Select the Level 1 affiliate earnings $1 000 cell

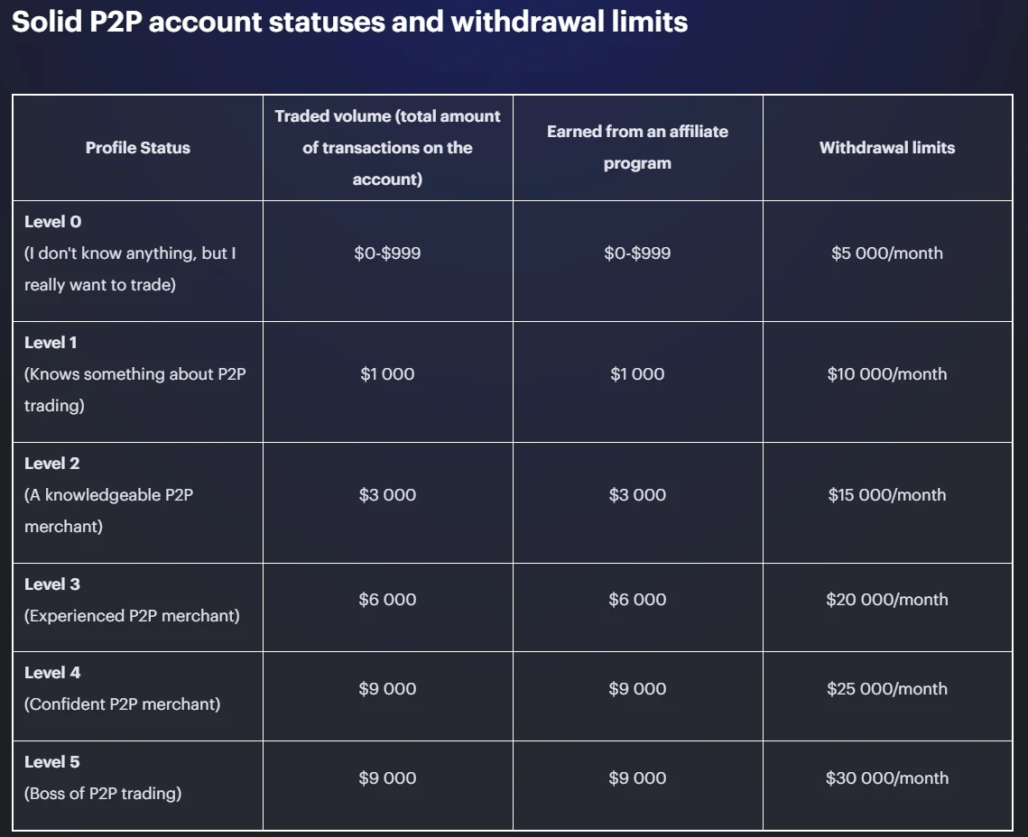(x=637, y=374)
